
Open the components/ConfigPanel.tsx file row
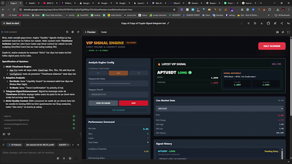click(40, 120)
